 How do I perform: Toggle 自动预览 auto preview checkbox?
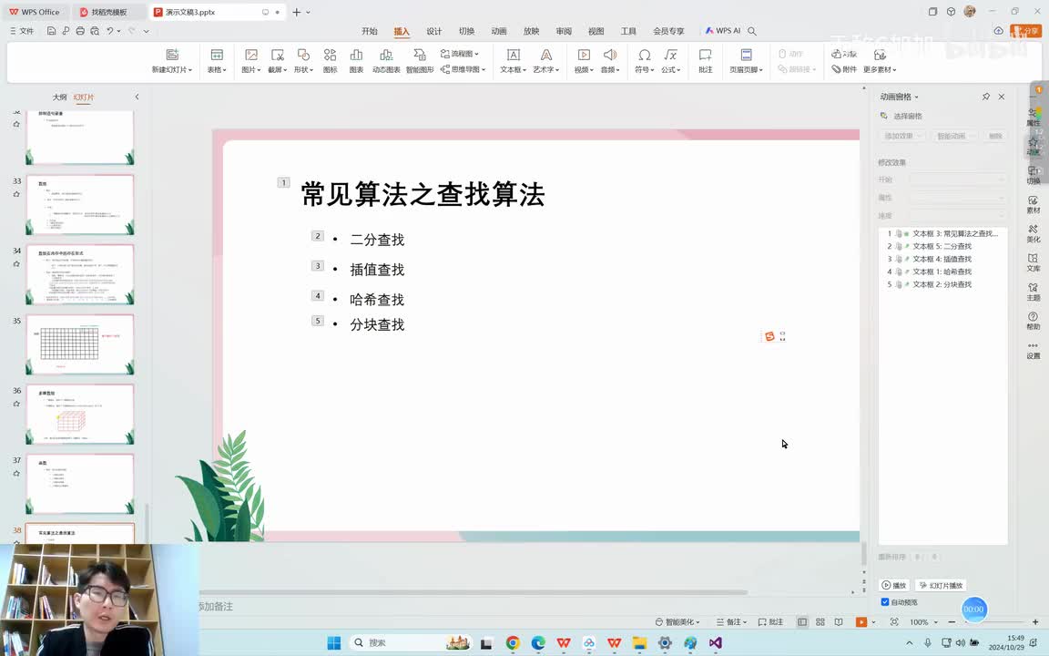point(885,601)
